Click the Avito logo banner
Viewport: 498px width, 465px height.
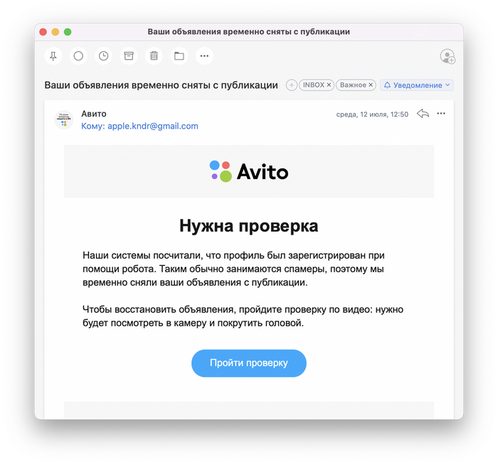(x=249, y=171)
